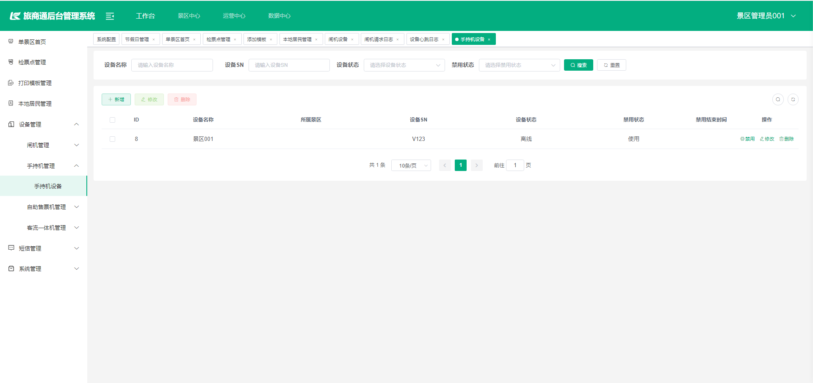This screenshot has width=813, height=383.
Task: Click the 共 1 条 total count text
Action: point(377,165)
